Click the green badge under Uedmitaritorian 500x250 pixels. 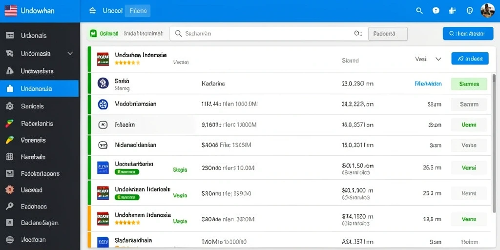(127, 172)
